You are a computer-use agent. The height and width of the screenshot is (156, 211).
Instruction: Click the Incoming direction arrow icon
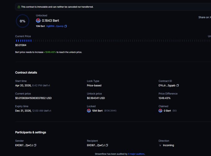pyautogui.click(x=160, y=145)
